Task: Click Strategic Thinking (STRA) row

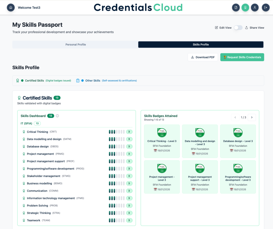Action: 77,213
